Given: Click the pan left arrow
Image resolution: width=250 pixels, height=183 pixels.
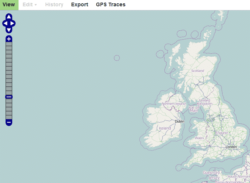Looking at the screenshot, I should pos(5,23).
